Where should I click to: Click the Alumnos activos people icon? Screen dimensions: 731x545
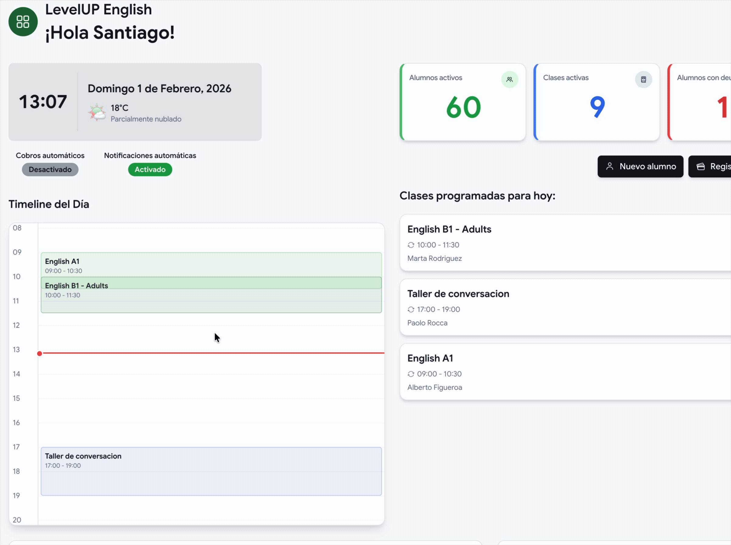(509, 79)
